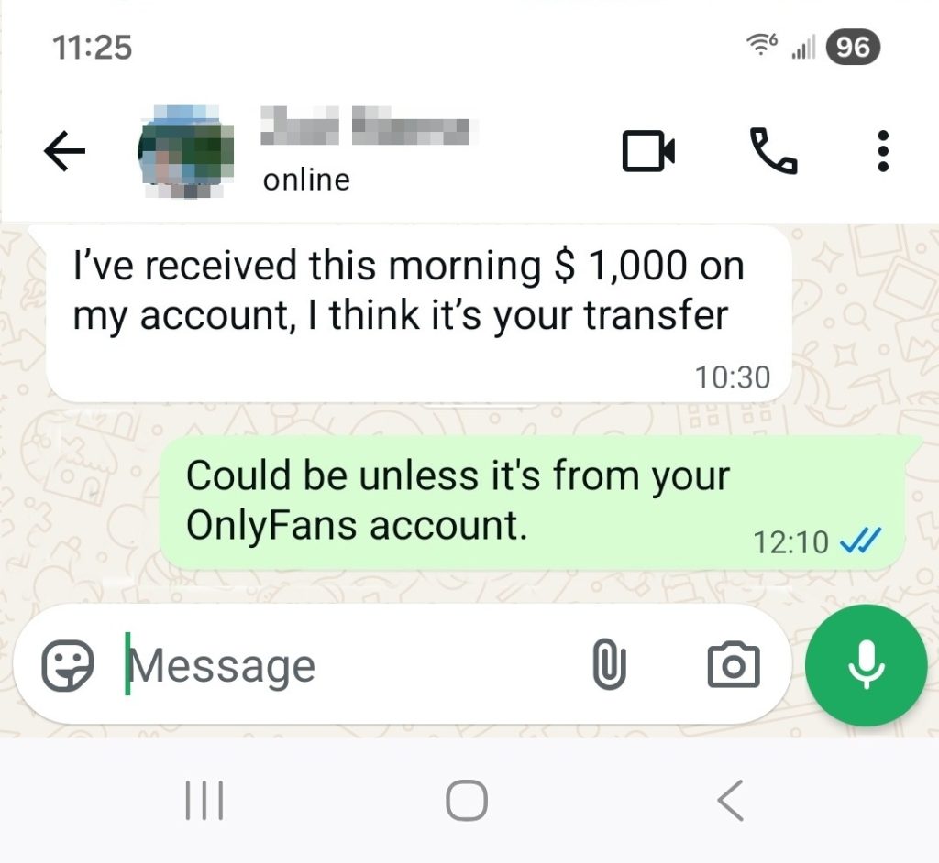Image resolution: width=939 pixels, height=863 pixels.
Task: Tap the online status text
Action: pos(306,180)
